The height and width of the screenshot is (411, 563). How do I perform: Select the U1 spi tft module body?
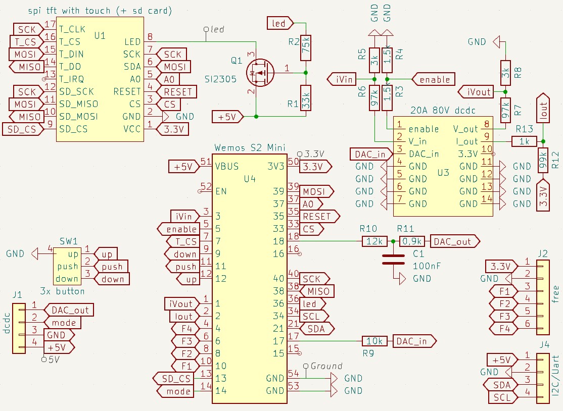(100, 79)
